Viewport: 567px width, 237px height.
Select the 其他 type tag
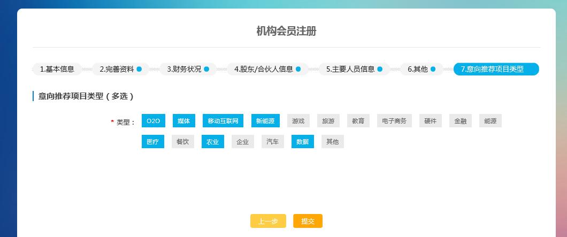332,142
